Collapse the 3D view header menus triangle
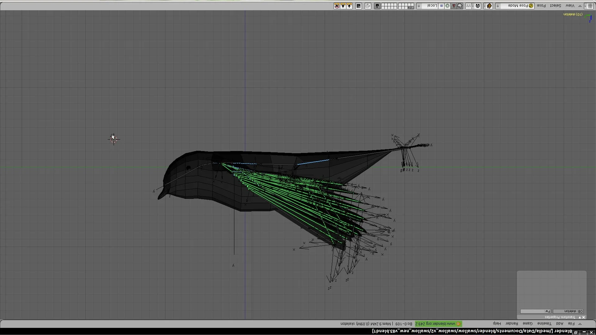 (x=580, y=6)
